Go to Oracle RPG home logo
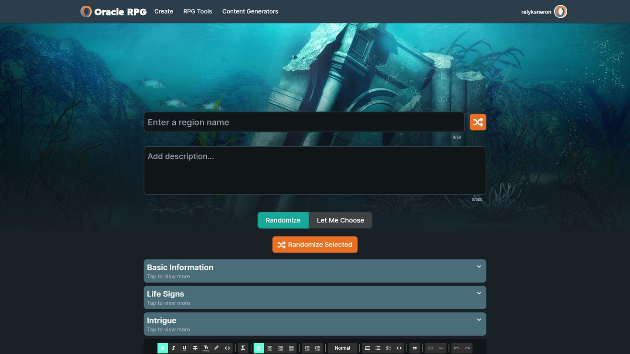630x354 pixels. pyautogui.click(x=114, y=12)
